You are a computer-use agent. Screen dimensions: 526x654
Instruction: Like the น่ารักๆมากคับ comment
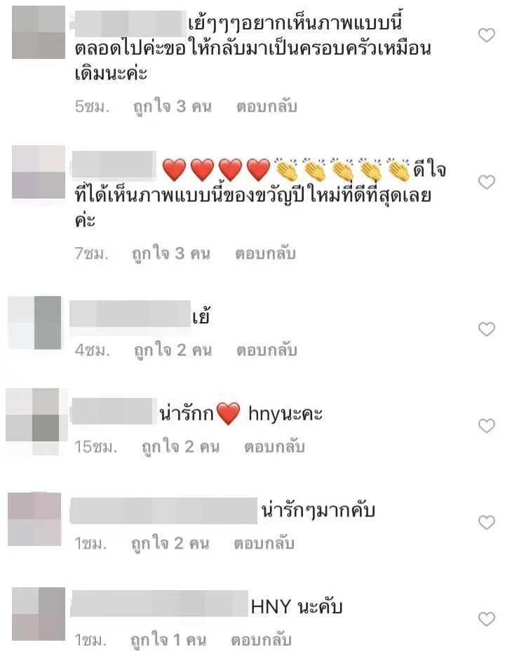(x=486, y=522)
